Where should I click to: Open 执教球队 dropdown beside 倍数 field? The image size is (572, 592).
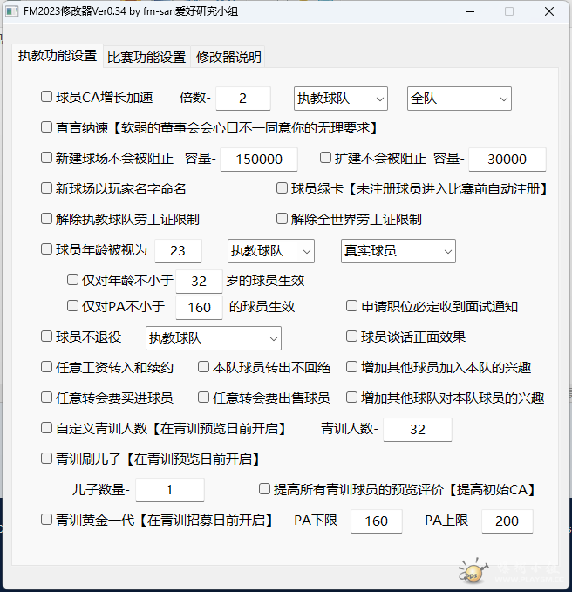click(341, 99)
